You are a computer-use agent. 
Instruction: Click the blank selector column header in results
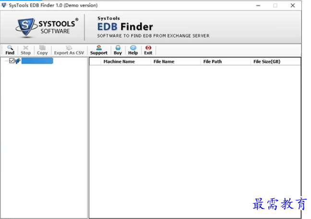[95, 62]
